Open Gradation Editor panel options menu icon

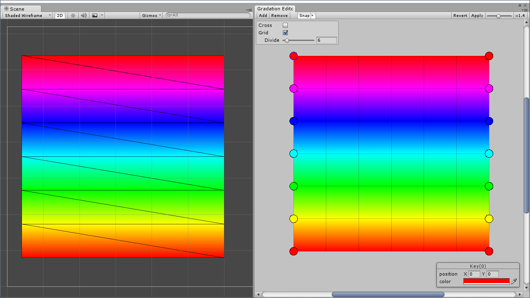[525, 10]
